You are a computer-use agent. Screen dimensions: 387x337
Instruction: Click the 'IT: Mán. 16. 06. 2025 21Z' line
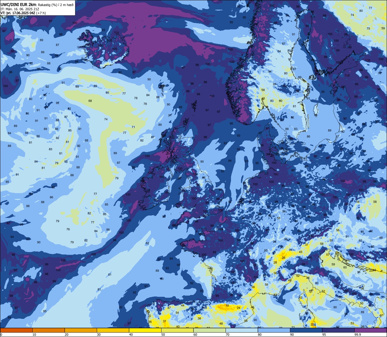pyautogui.click(x=20, y=9)
